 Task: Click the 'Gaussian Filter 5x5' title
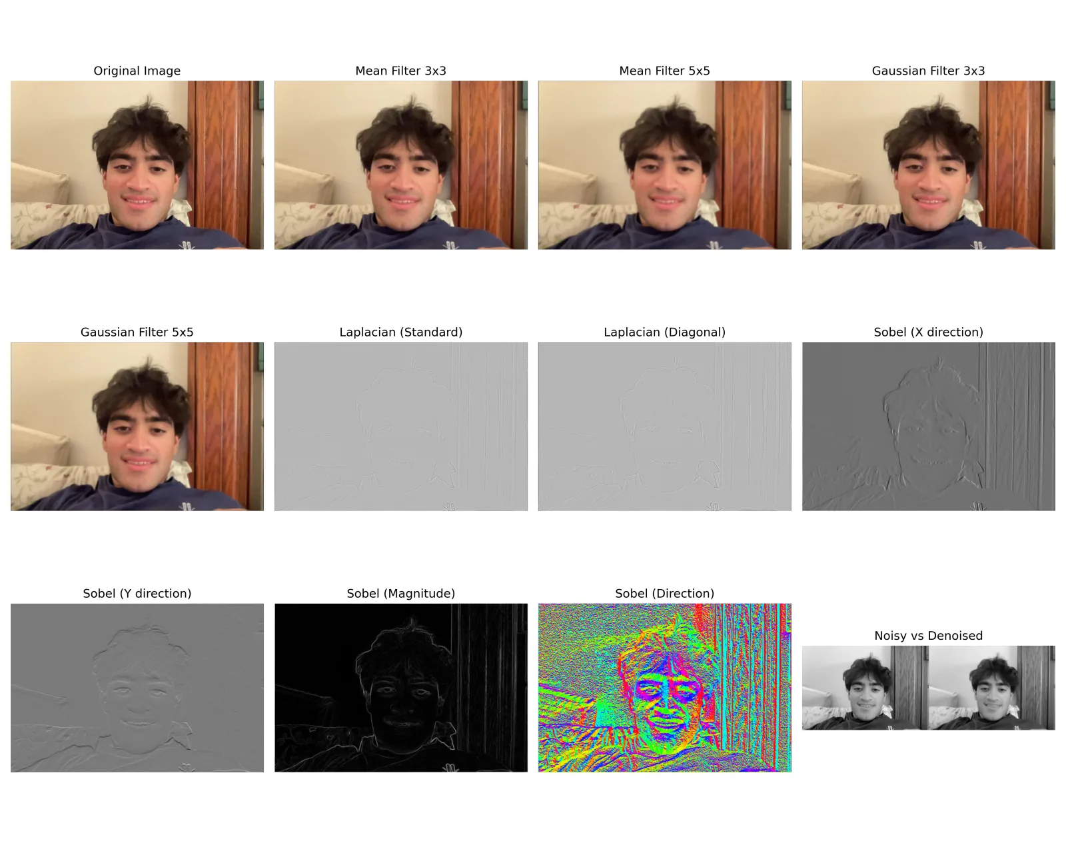tap(137, 332)
